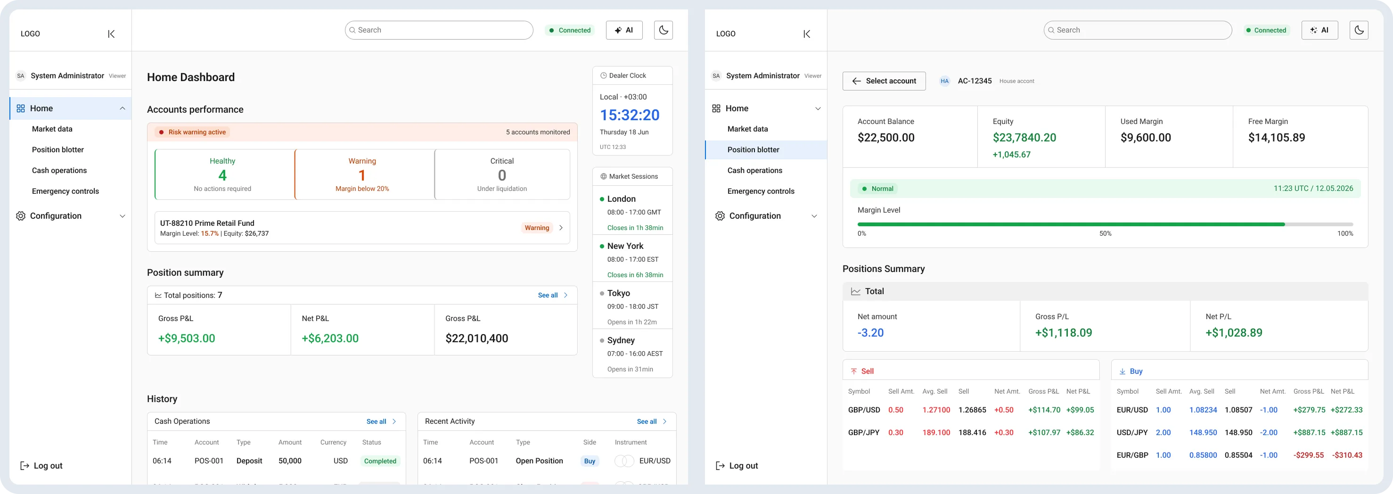The image size is (1393, 494).
Task: Collapse the sidebar in the Home Dashboard window
Action: coord(111,34)
